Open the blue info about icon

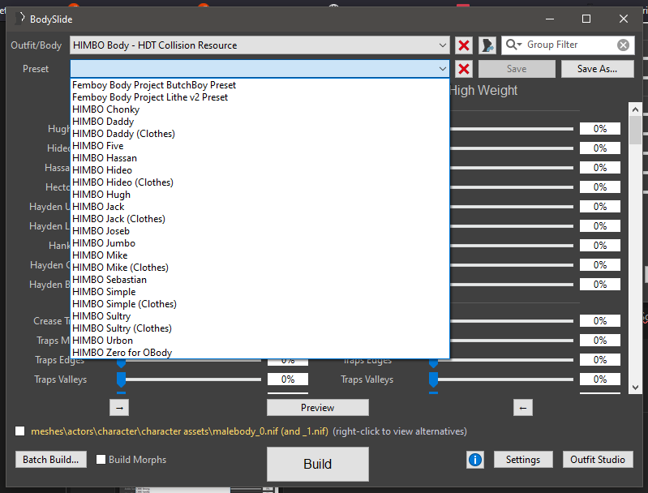click(475, 460)
